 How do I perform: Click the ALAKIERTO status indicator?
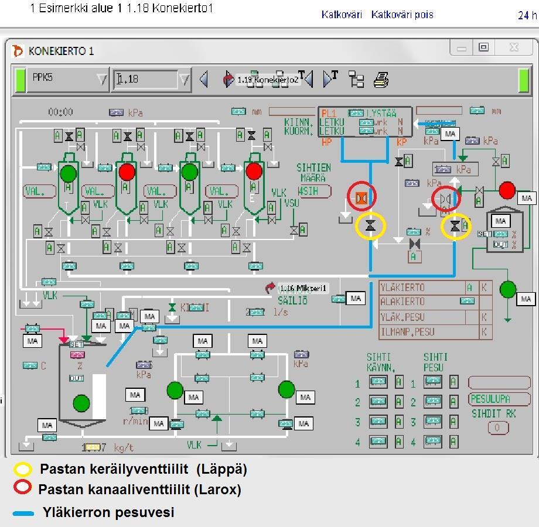point(467,302)
